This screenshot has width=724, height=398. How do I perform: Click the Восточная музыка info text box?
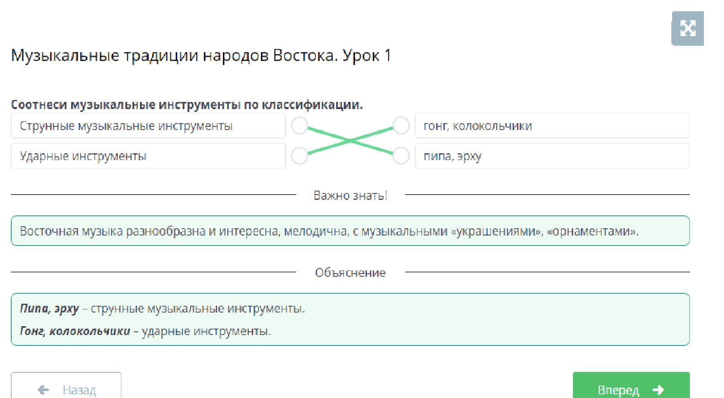pos(350,231)
